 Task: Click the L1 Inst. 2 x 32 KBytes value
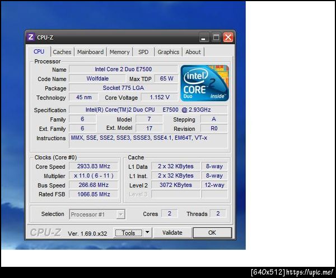[176, 176]
